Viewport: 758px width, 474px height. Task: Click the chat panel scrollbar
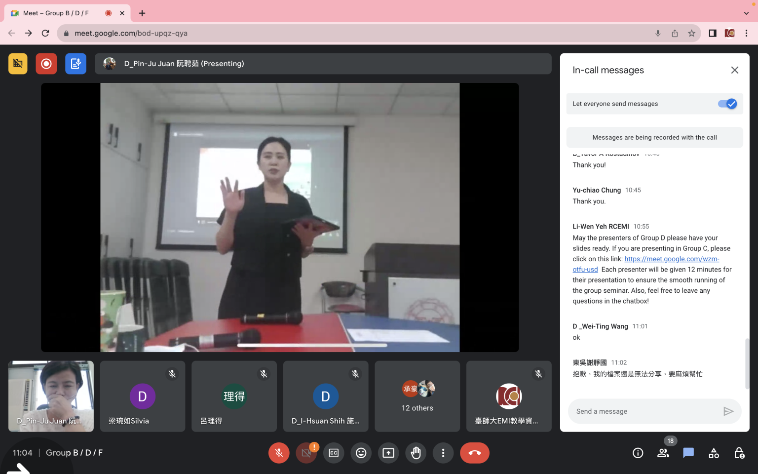pyautogui.click(x=747, y=363)
